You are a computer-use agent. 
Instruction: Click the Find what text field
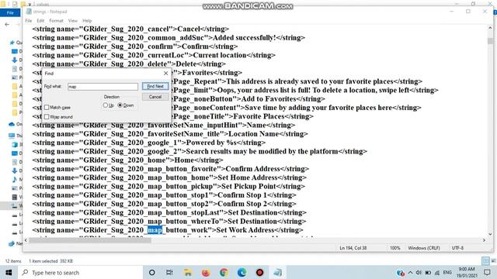[x=103, y=86]
